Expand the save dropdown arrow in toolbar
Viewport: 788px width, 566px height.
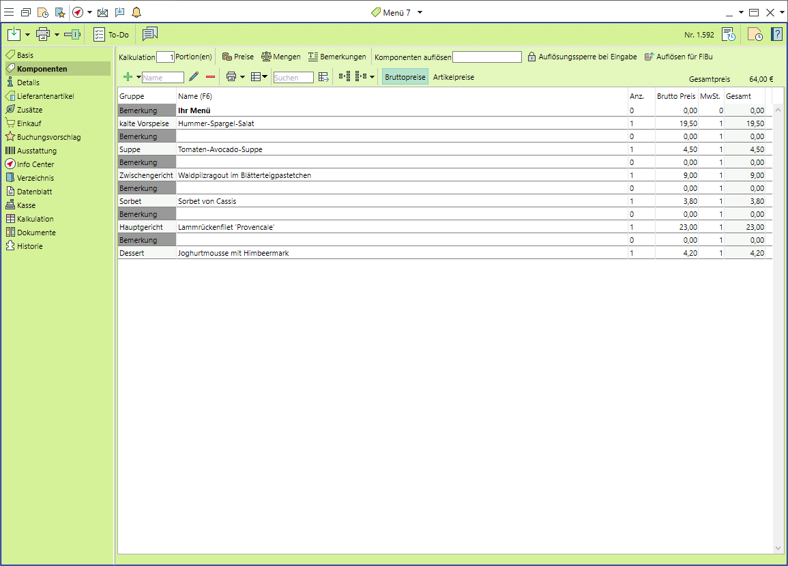click(x=27, y=34)
